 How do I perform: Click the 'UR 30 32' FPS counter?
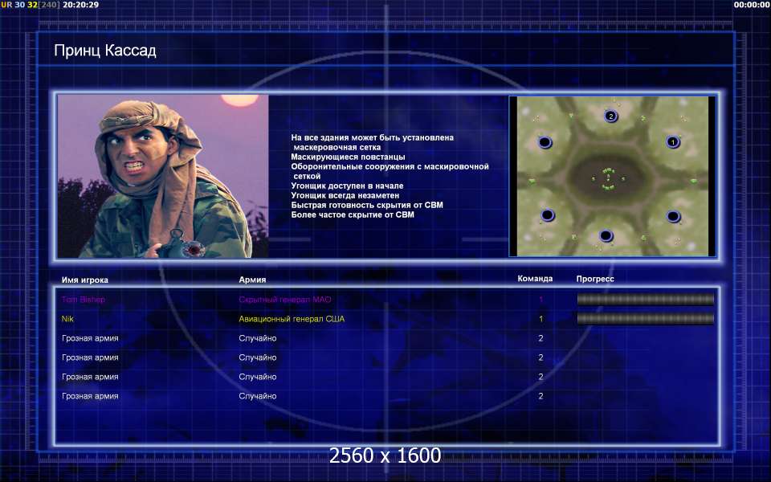click(19, 5)
